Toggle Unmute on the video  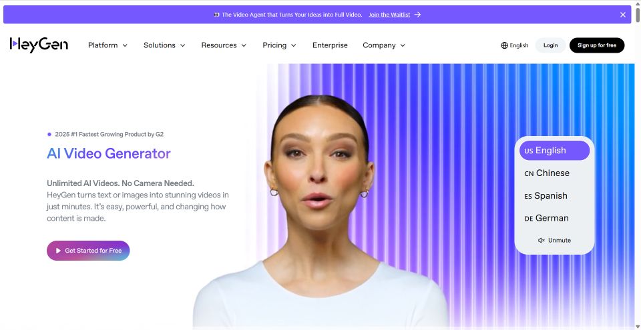(554, 240)
